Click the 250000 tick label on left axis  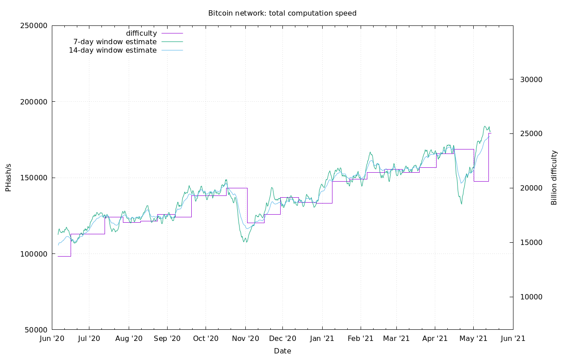34,25
